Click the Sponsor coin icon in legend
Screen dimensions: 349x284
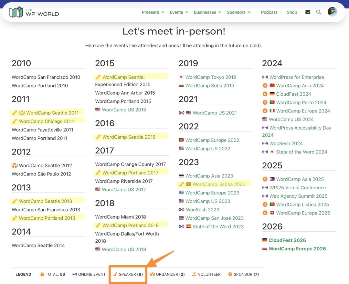(230, 274)
